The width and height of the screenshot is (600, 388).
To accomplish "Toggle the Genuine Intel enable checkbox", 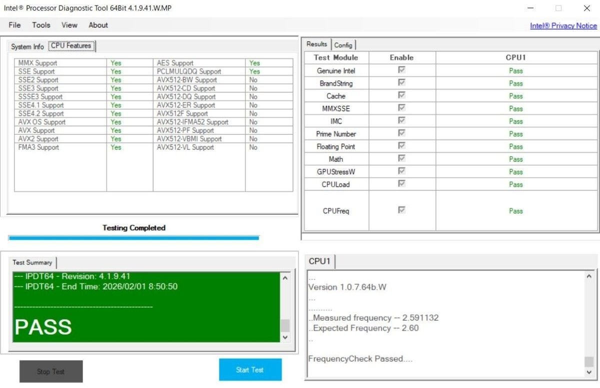I will (x=401, y=70).
